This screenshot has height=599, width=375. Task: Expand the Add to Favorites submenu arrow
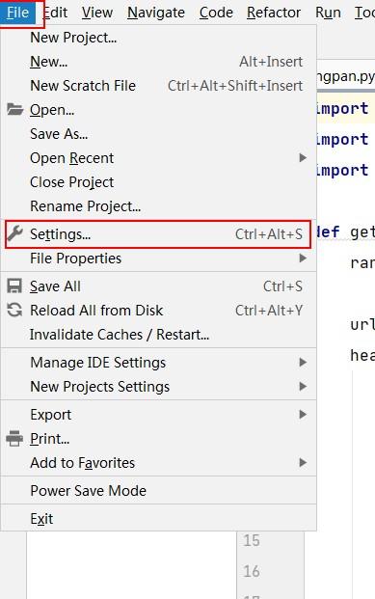303,463
